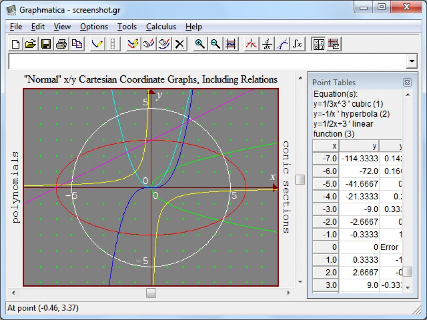Save the graph with the floppy disk icon
The image size is (427, 320).
46,44
